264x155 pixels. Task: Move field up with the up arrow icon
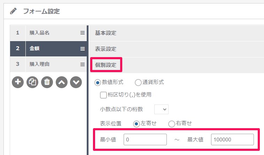62,82
